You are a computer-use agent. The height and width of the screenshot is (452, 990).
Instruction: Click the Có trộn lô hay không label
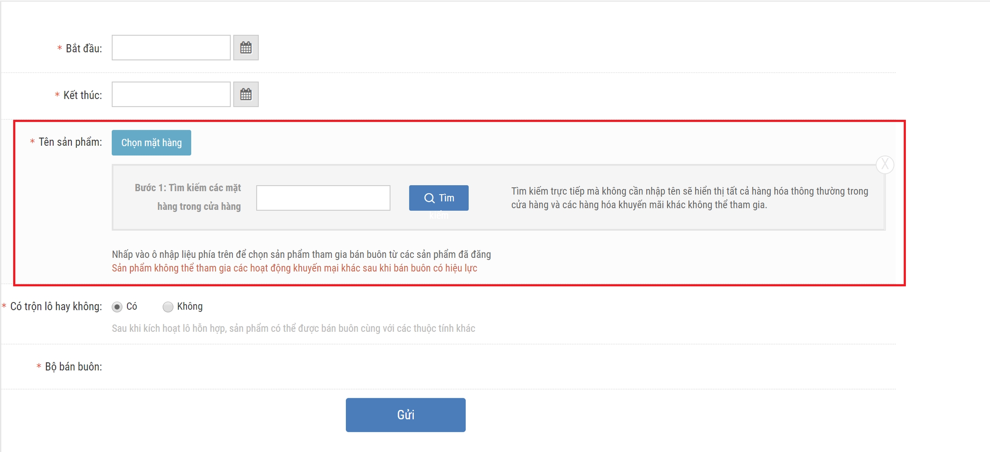click(x=56, y=306)
